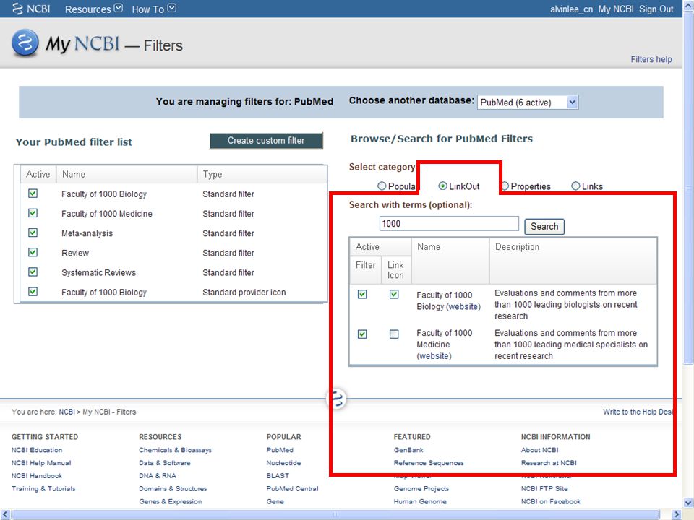Click the 'Systematic Reviews' filter name
Image resolution: width=694 pixels, height=520 pixels.
[x=99, y=272]
